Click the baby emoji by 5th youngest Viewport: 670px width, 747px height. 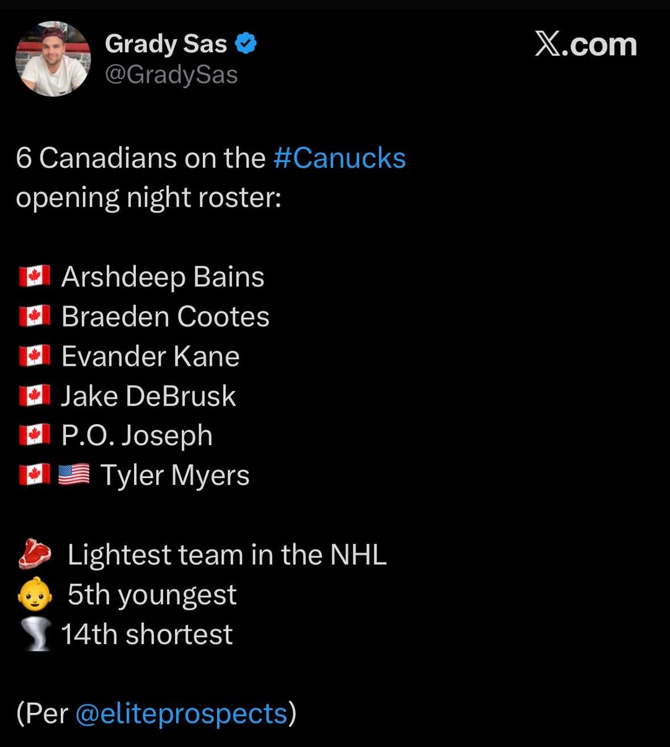point(35,595)
